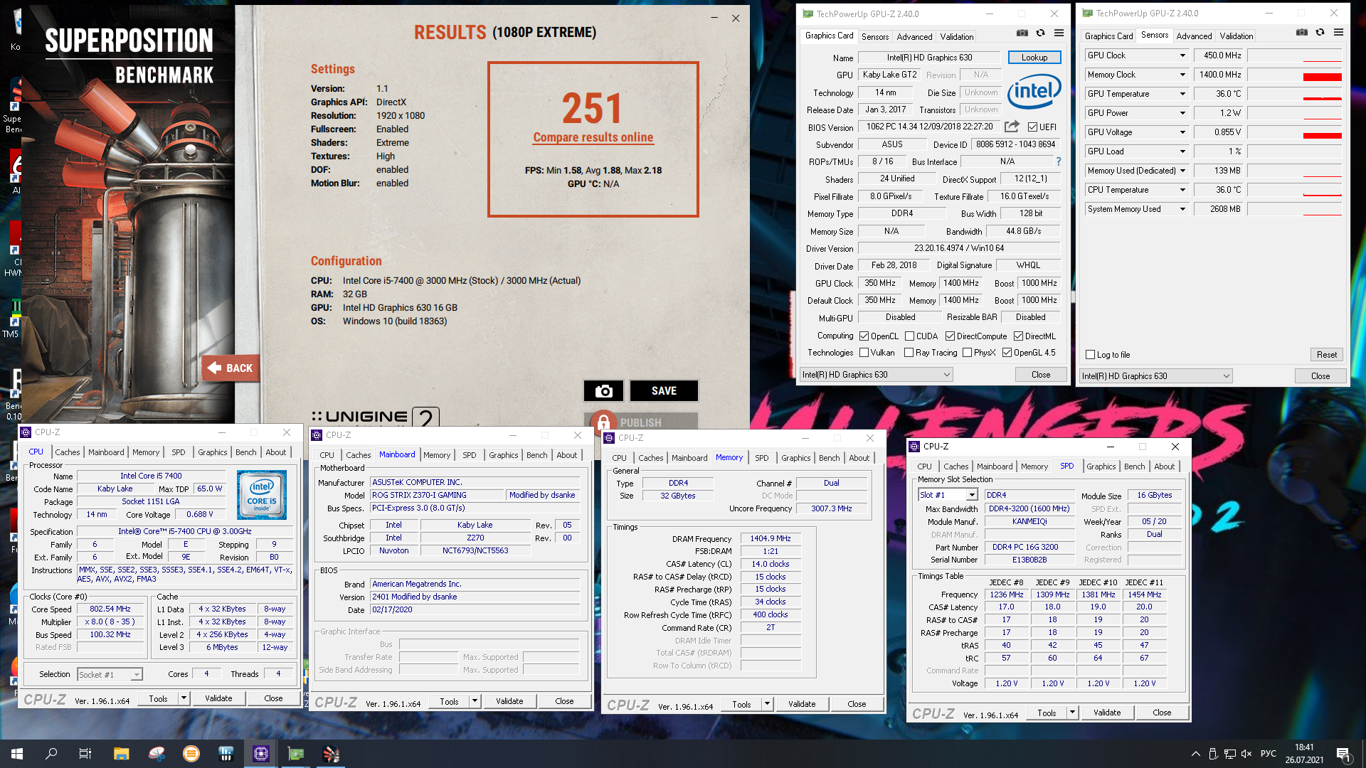Toggle the PhysX checkbox

pos(967,353)
